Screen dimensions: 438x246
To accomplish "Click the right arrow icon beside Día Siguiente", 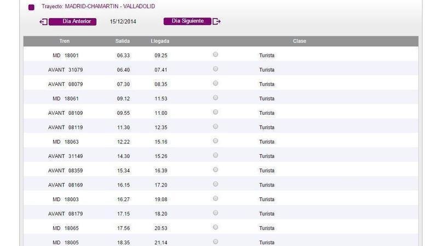I will click(216, 21).
